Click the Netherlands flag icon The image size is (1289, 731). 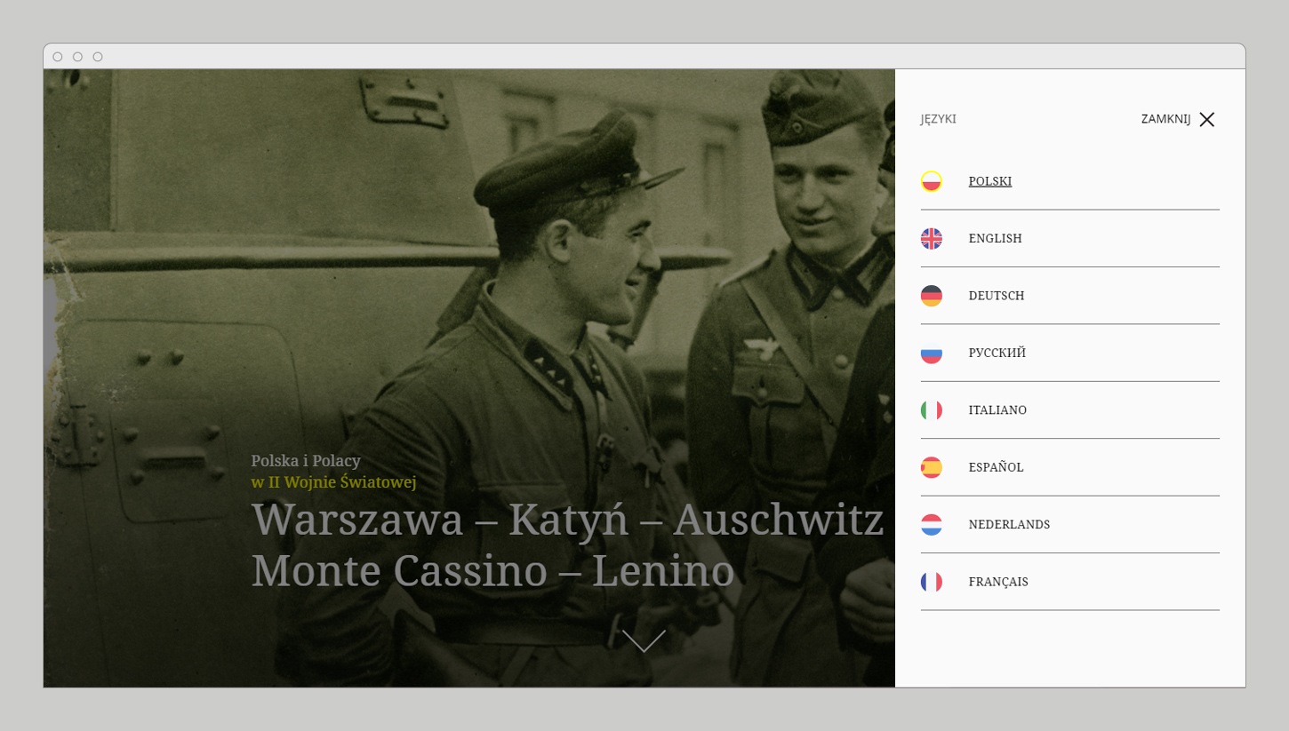tap(931, 525)
